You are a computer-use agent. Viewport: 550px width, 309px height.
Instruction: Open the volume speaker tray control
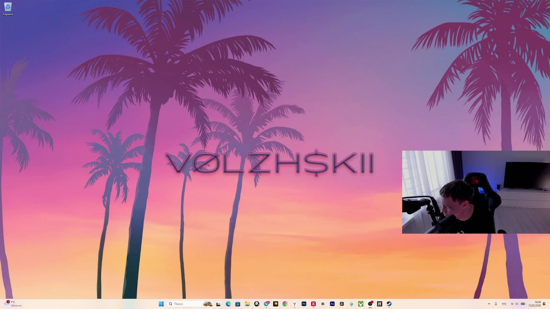[x=517, y=304]
